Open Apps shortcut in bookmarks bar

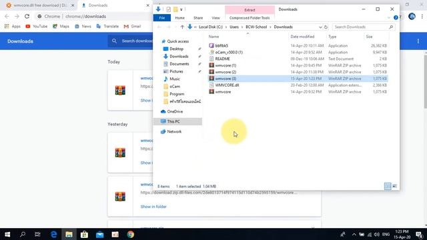[13, 26]
